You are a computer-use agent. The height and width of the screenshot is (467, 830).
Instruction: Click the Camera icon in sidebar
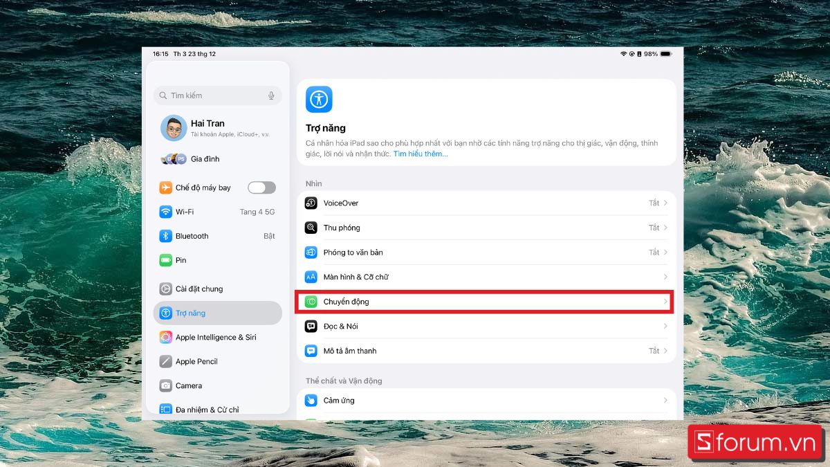tap(166, 386)
